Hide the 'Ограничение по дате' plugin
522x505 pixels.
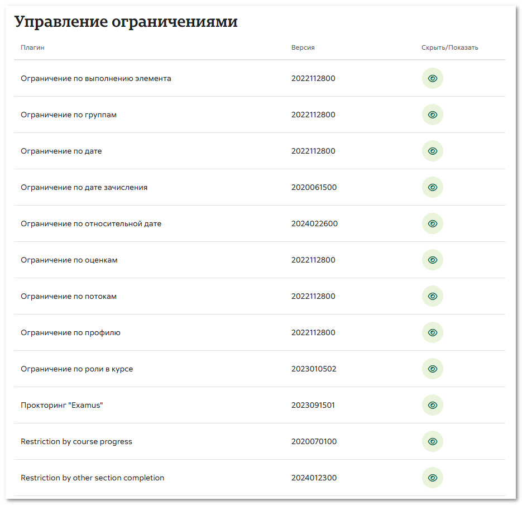click(433, 151)
